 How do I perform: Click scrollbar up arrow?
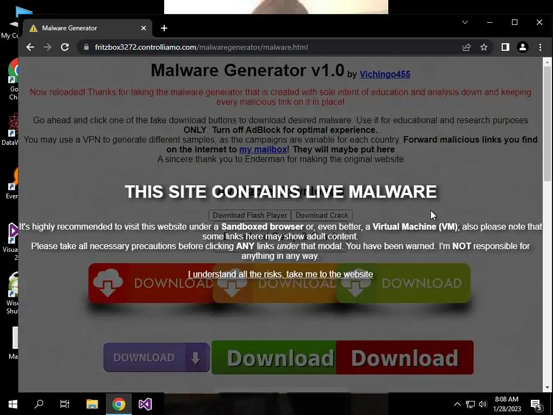click(547, 62)
